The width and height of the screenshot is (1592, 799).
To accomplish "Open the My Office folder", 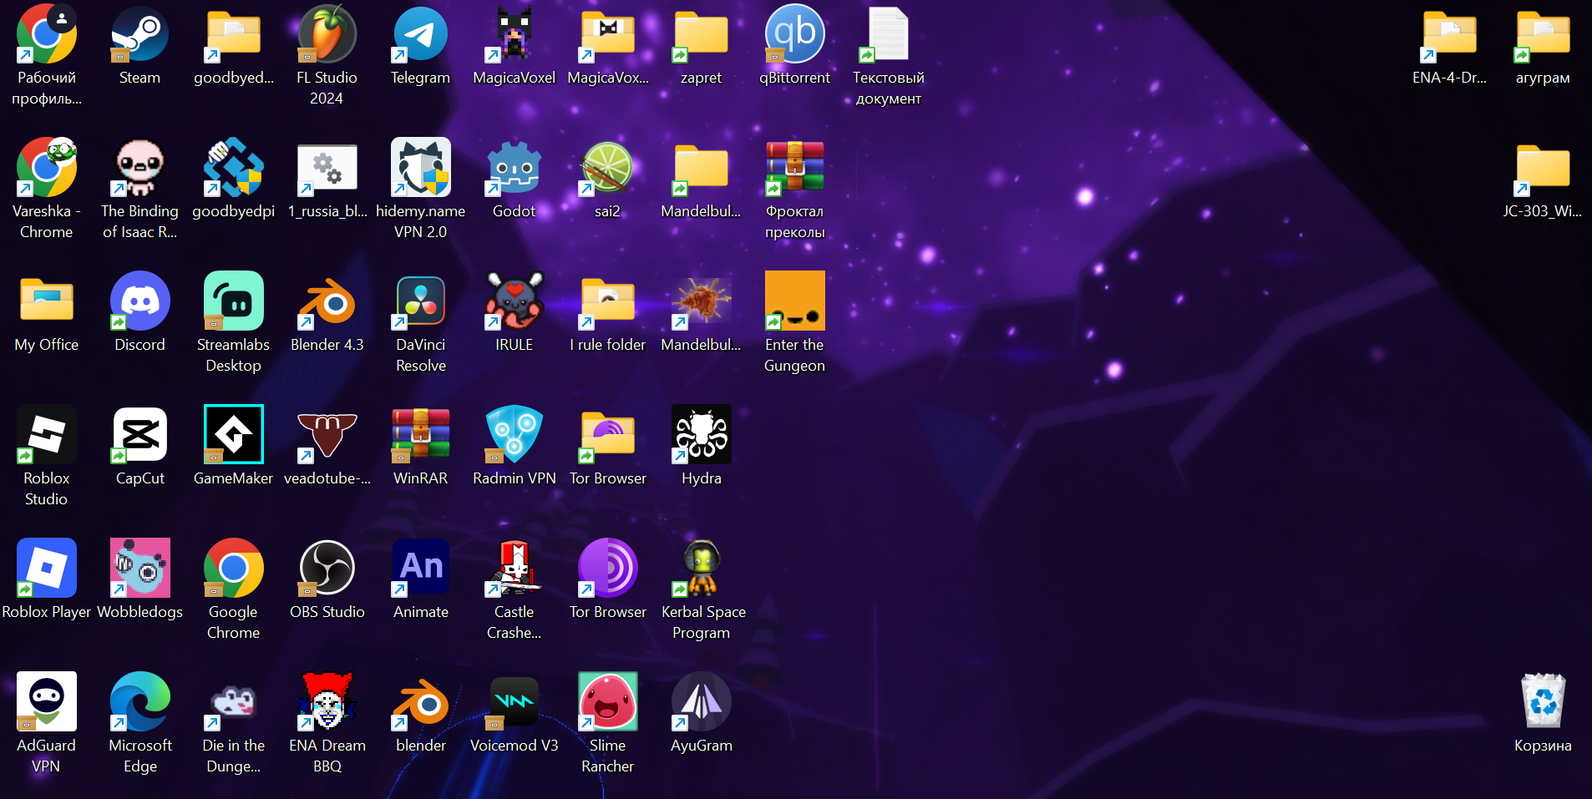I will coord(46,301).
